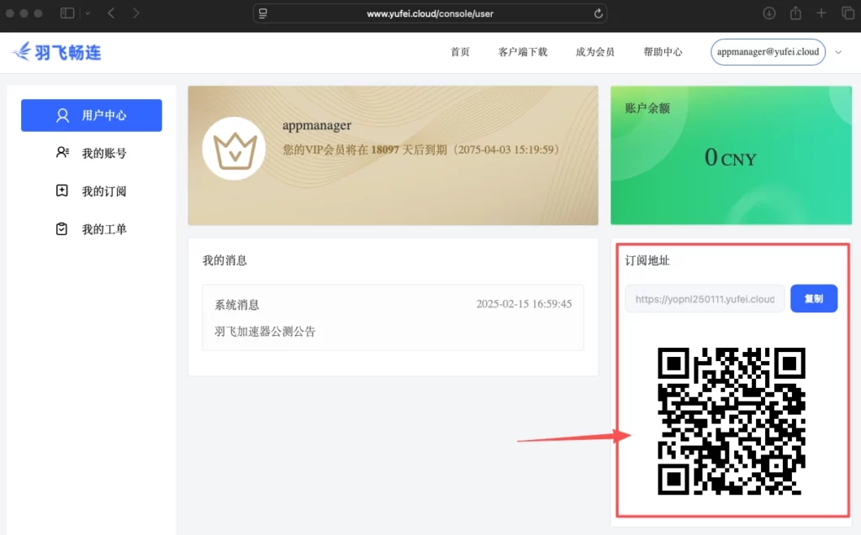The height and width of the screenshot is (535, 861).
Task: Expand the sidebar toggle dropdown in browser toolbar
Action: (x=87, y=13)
